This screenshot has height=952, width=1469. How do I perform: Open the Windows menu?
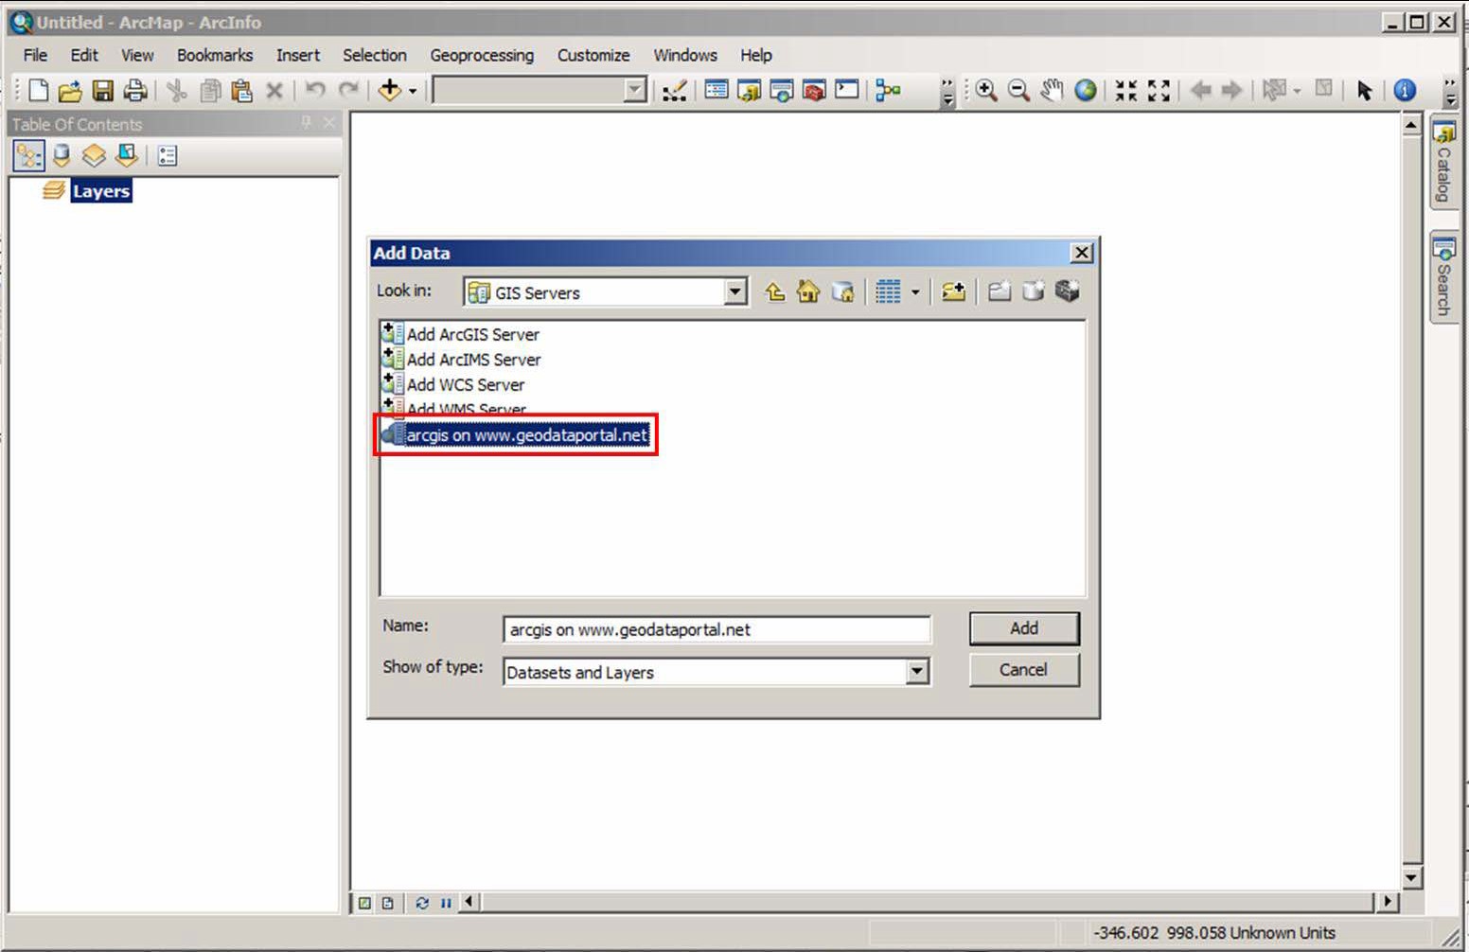coord(685,55)
